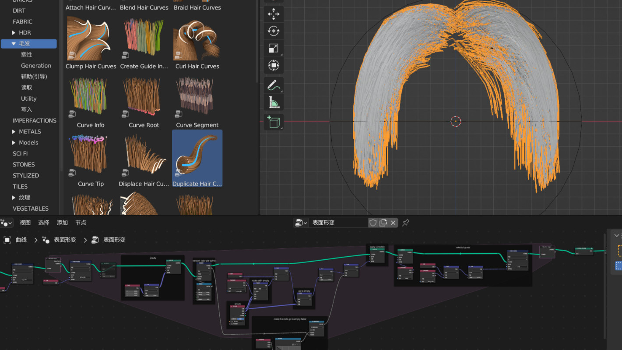The height and width of the screenshot is (350, 622).
Task: Select the Add Cube tool
Action: pyautogui.click(x=274, y=122)
